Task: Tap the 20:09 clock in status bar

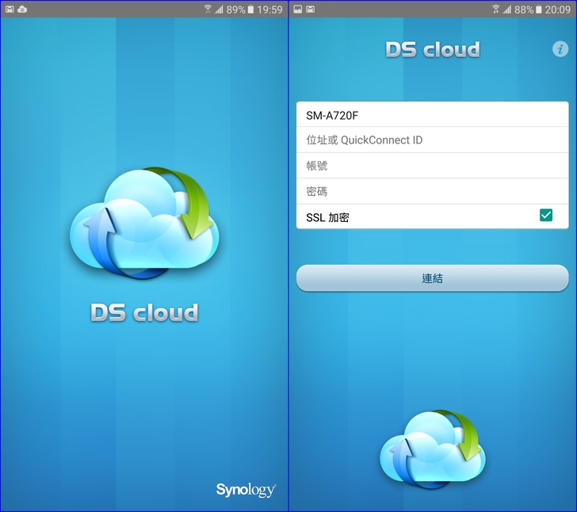Action: click(x=557, y=10)
